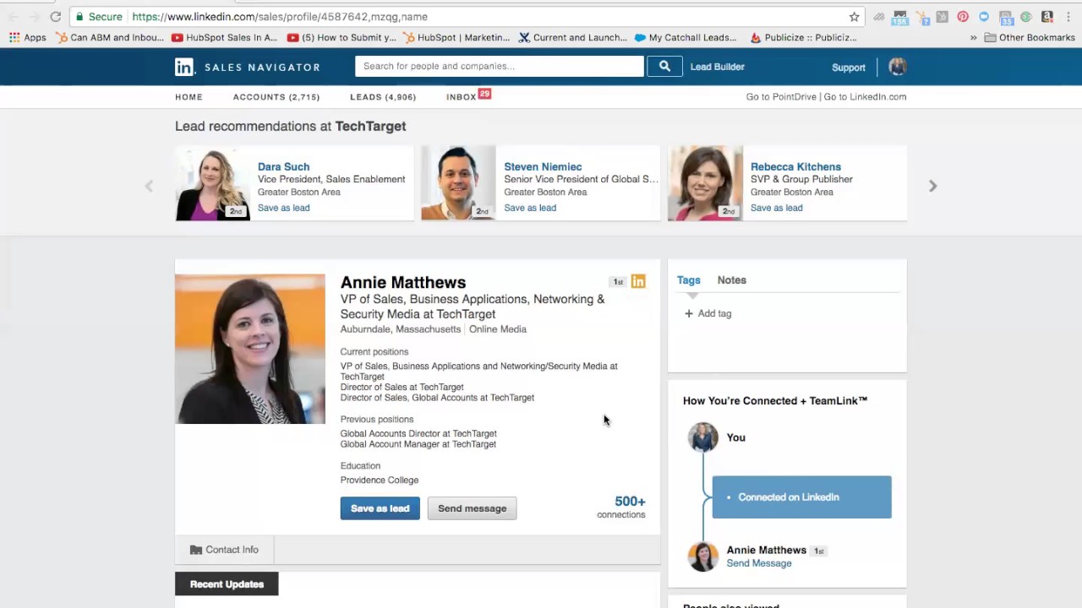Click Annie Matthews' large profile photo
Image resolution: width=1082 pixels, height=608 pixels.
tap(250, 349)
